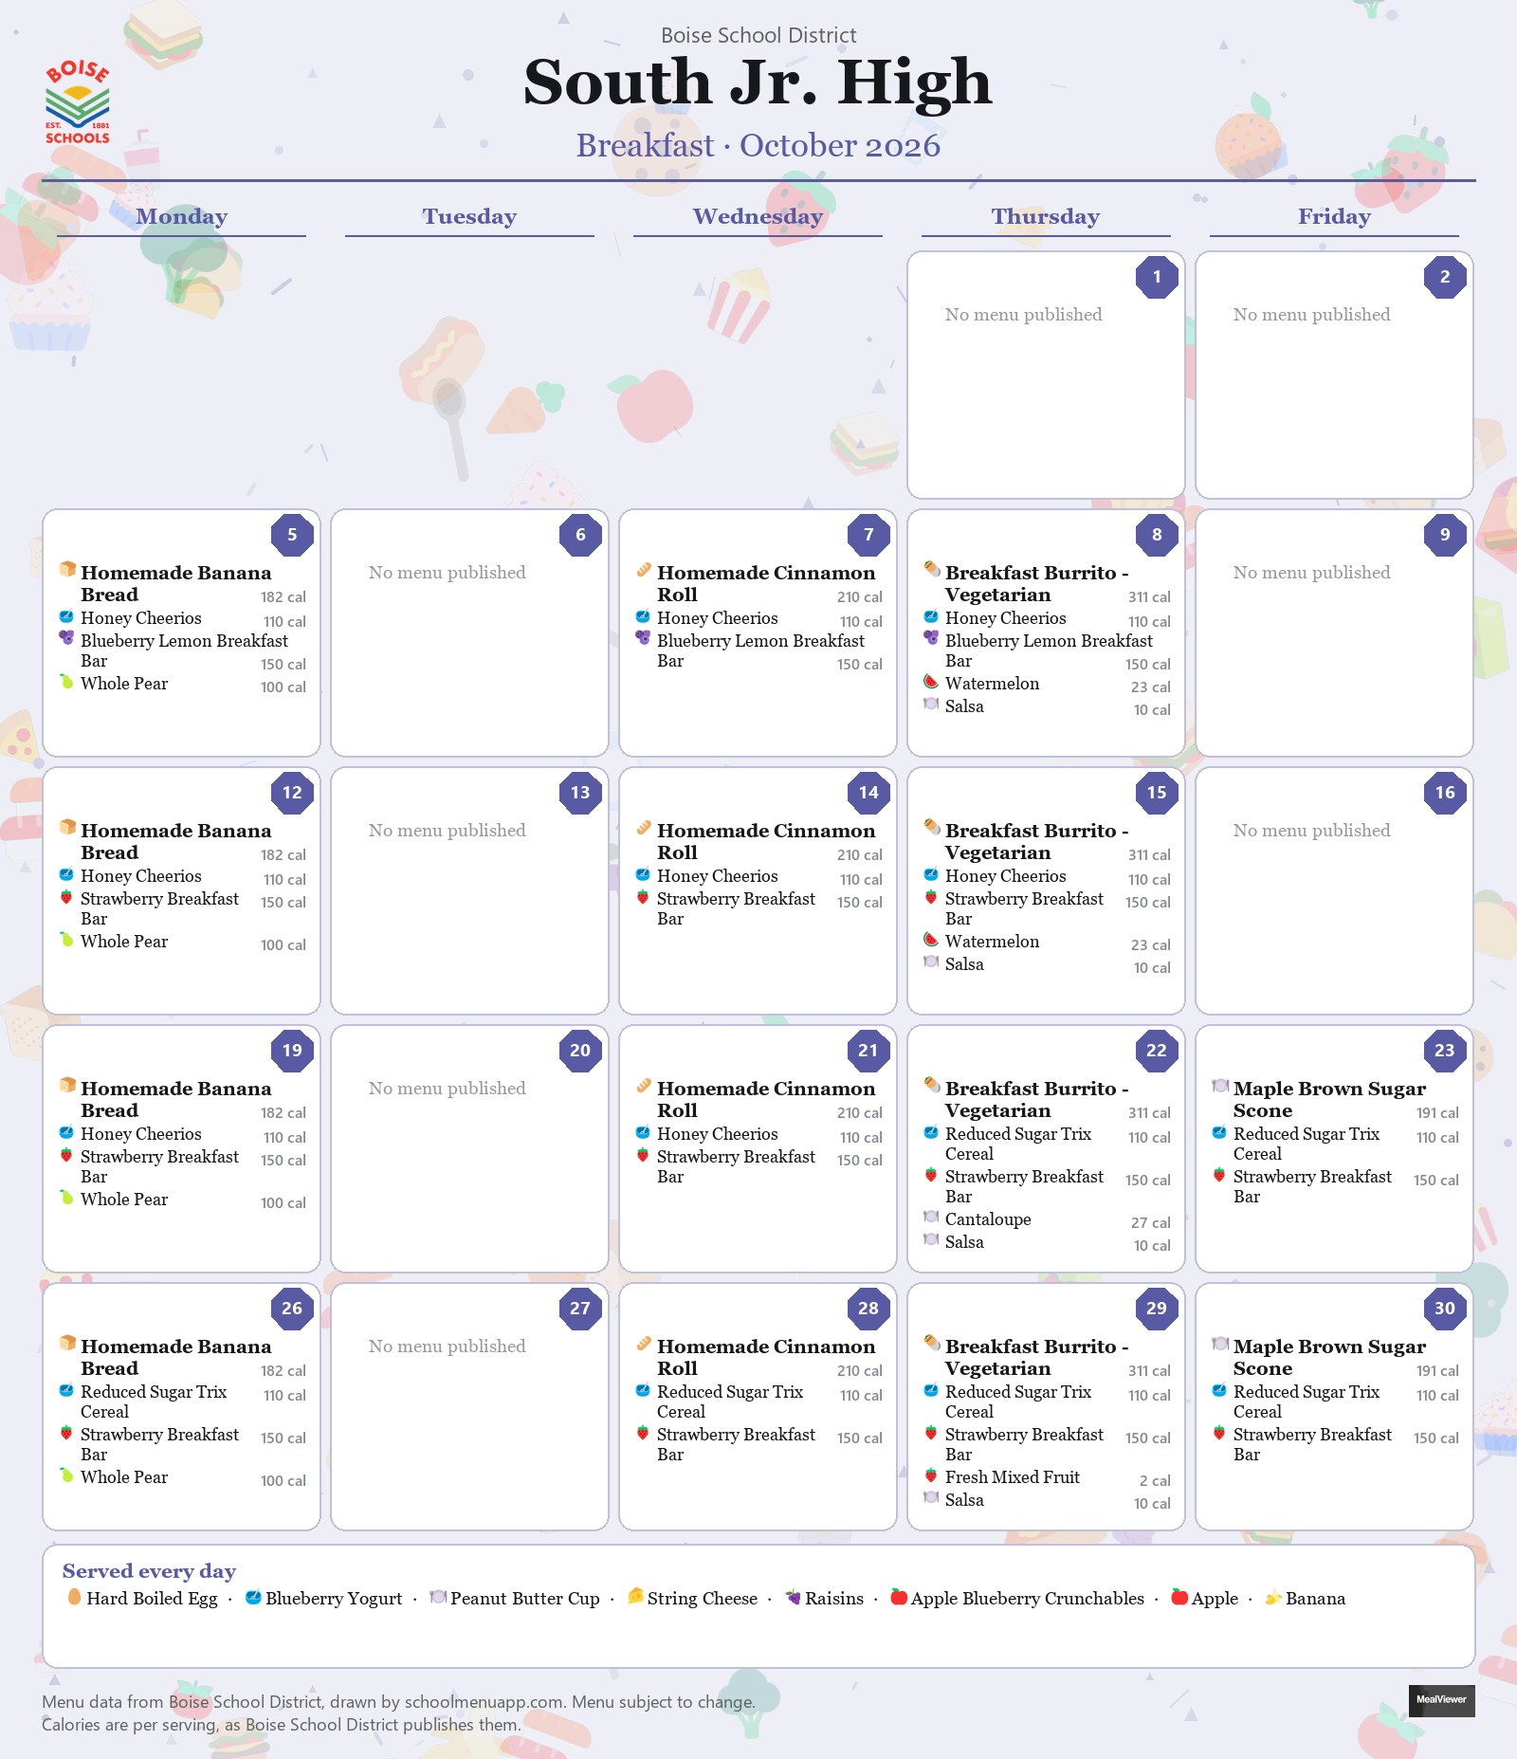
Task: Click Whole Pear on October 19
Action: click(124, 1200)
